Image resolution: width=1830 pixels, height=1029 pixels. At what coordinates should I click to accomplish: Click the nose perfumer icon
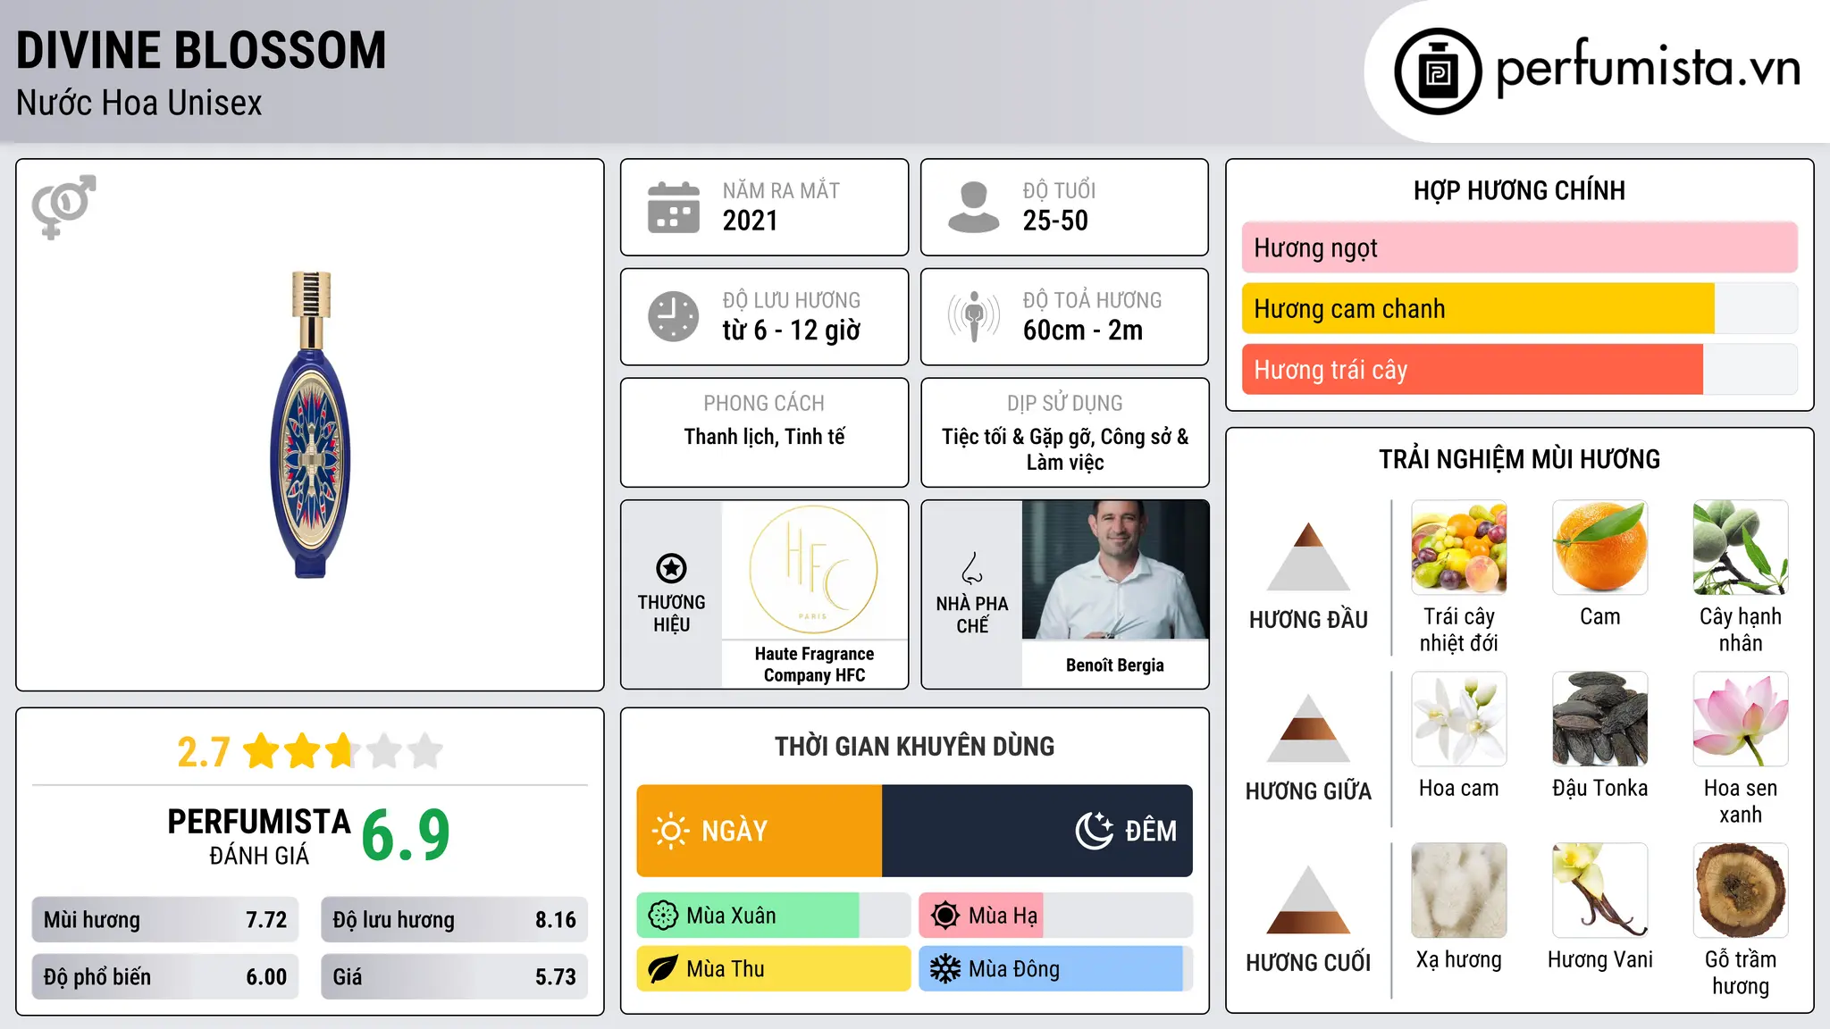tap(971, 568)
